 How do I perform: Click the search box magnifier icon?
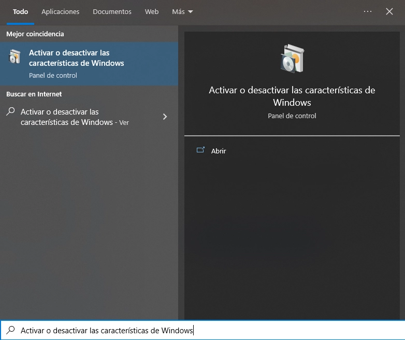pyautogui.click(x=10, y=330)
